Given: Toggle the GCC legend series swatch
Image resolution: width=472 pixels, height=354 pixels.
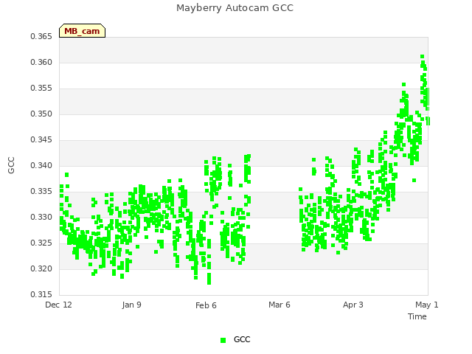Looking at the screenshot, I should [223, 340].
